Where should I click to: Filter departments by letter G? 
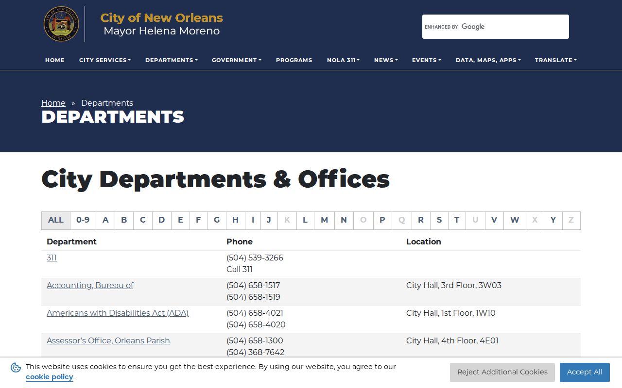pos(217,220)
